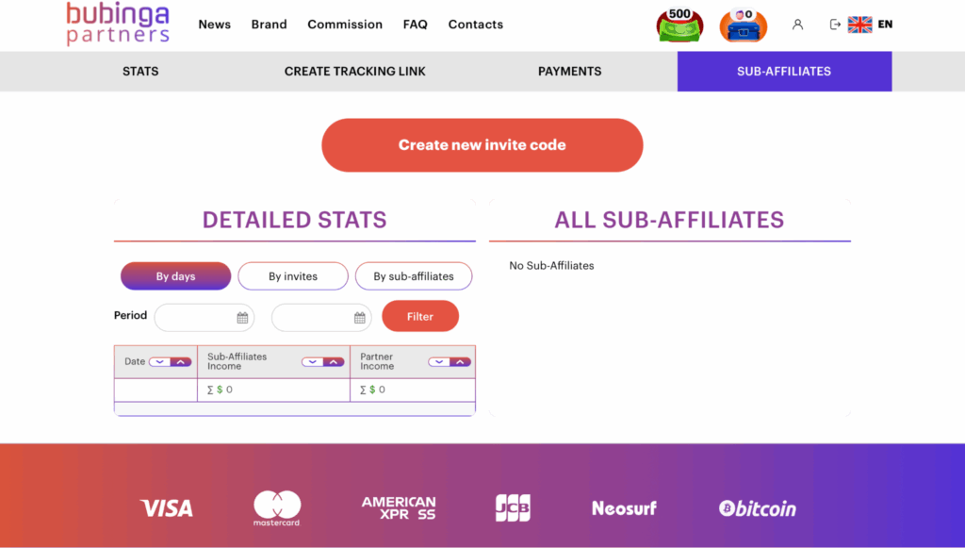Sort Partner Income descending with down arrow

[438, 361]
